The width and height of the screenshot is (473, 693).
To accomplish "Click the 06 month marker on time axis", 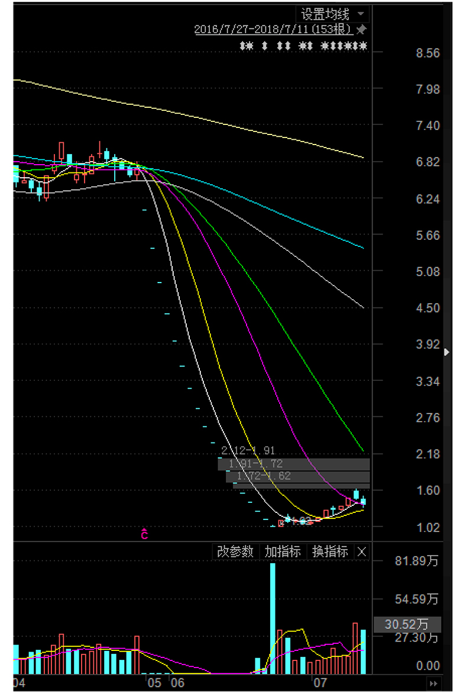I will coord(177,683).
